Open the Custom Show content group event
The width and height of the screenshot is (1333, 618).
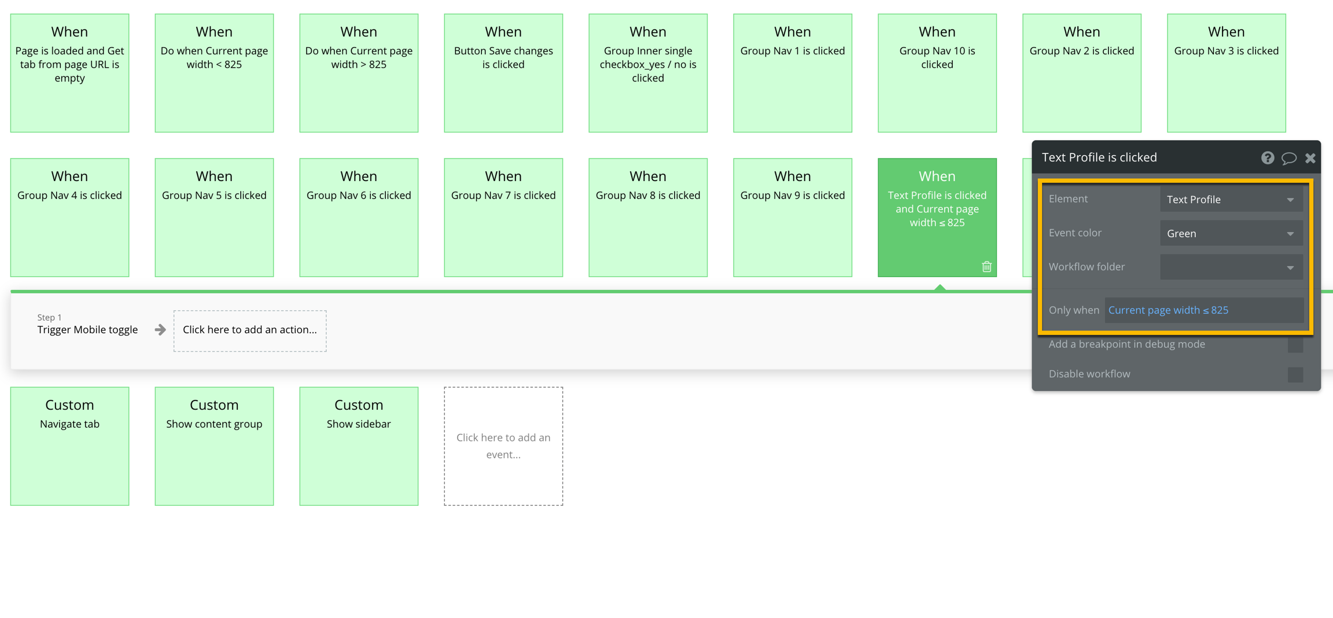click(214, 446)
